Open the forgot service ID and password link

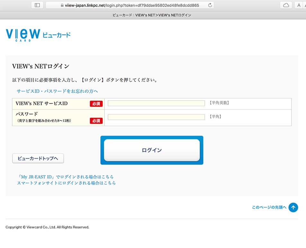coord(57,91)
